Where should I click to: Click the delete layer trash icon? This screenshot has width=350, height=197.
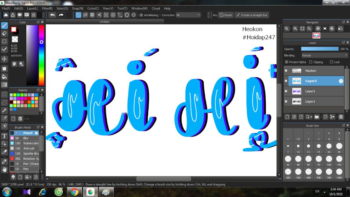[341, 117]
